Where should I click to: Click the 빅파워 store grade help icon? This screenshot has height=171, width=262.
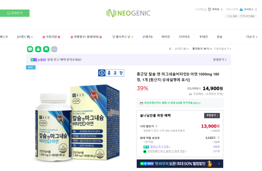click(222, 10)
